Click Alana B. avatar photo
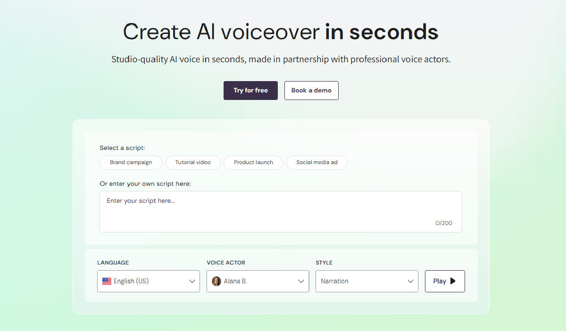The image size is (566, 331). click(216, 281)
